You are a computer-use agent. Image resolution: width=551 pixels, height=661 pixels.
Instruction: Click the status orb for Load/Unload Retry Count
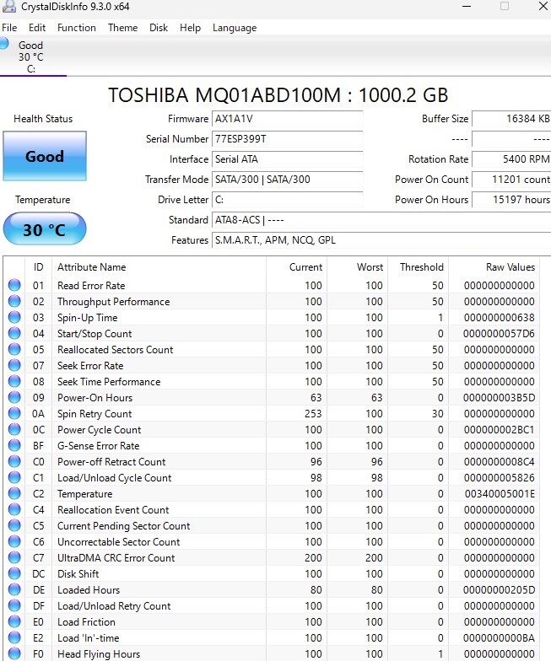coord(14,605)
